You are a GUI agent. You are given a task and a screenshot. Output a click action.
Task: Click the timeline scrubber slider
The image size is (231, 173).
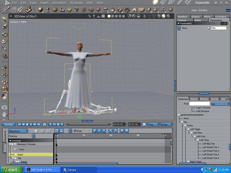click(x=68, y=124)
